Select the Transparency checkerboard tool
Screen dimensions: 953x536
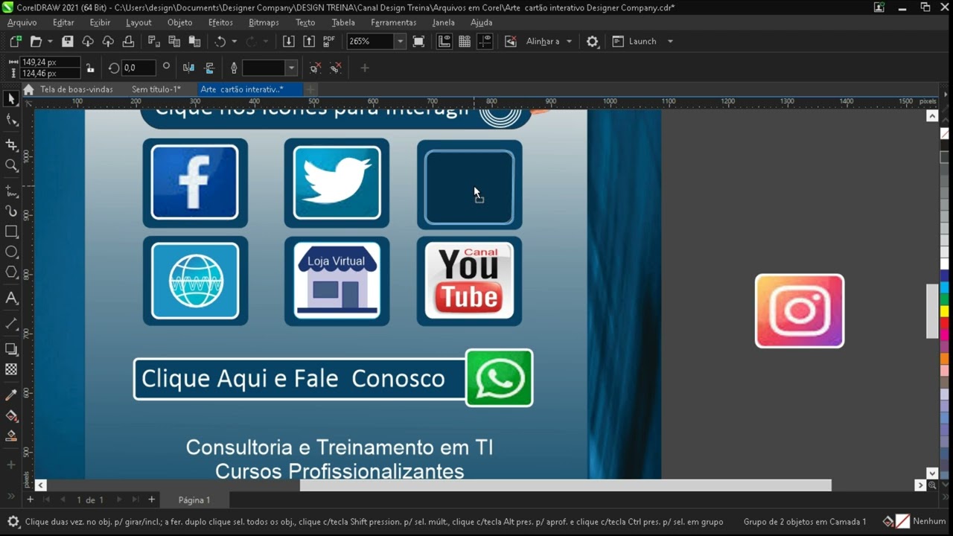pyautogui.click(x=11, y=369)
